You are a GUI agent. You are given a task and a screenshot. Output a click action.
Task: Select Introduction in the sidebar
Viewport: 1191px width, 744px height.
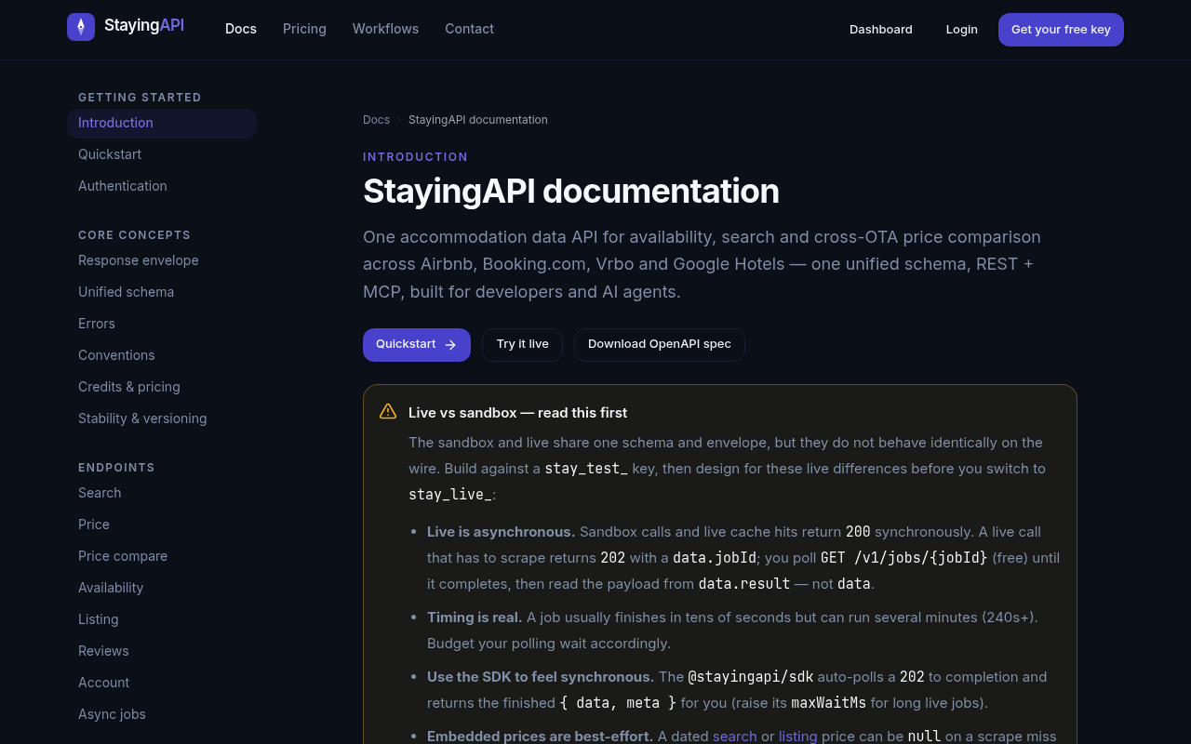click(x=162, y=123)
